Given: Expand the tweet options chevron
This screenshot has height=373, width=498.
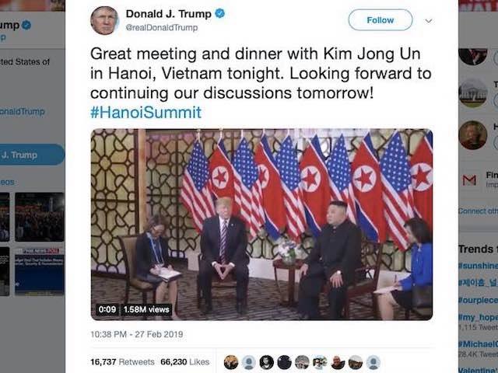Looking at the screenshot, I should (429, 21).
